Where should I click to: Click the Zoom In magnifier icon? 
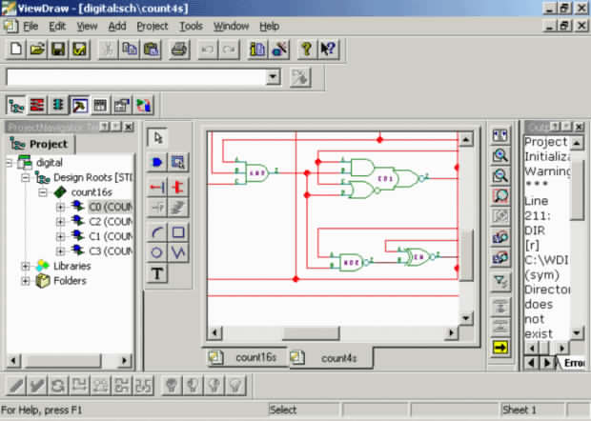(500, 155)
